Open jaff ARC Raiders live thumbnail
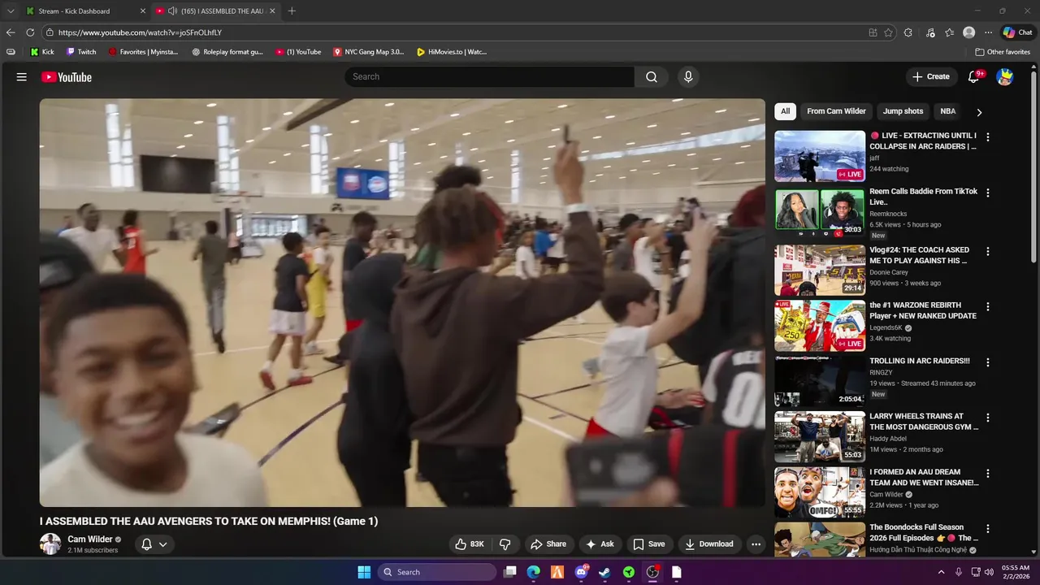This screenshot has width=1040, height=585. click(820, 156)
